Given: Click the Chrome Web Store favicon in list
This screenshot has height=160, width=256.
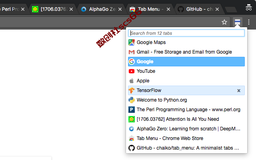Looking at the screenshot, I should tap(132, 138).
